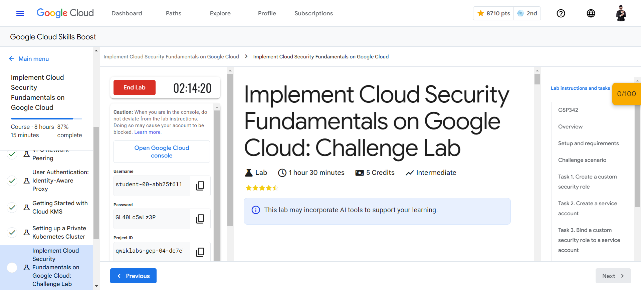Click the course progress bar
This screenshot has height=290, width=641.
pos(46,118)
